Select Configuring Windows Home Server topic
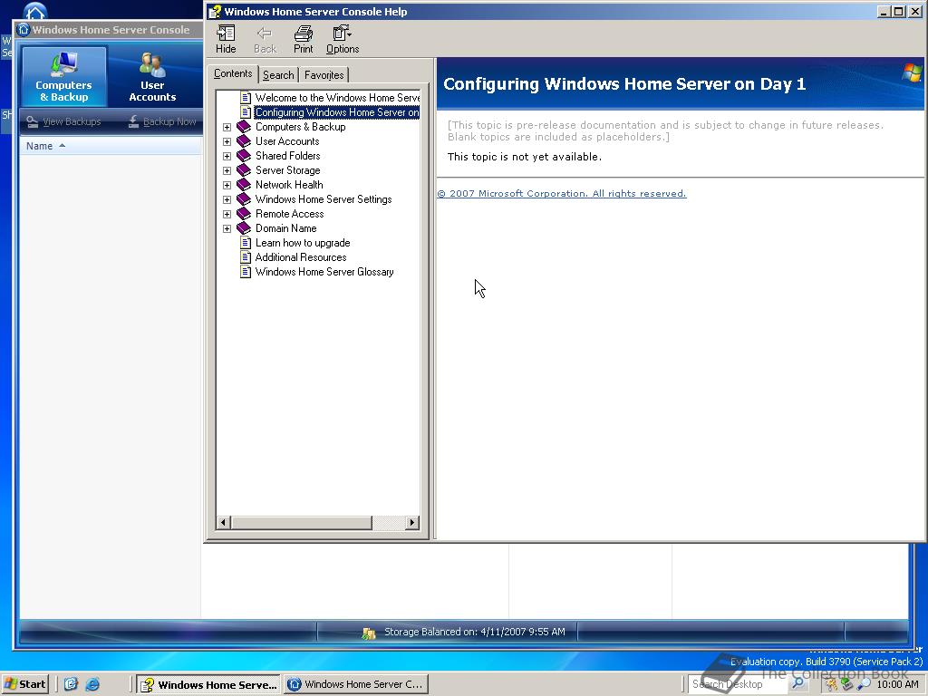928x696 pixels. tap(337, 112)
